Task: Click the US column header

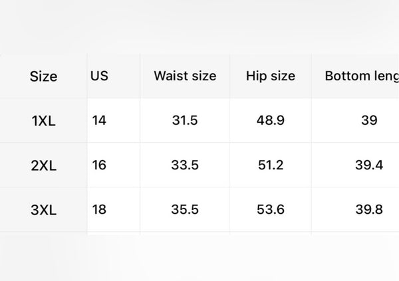Action: click(x=99, y=76)
